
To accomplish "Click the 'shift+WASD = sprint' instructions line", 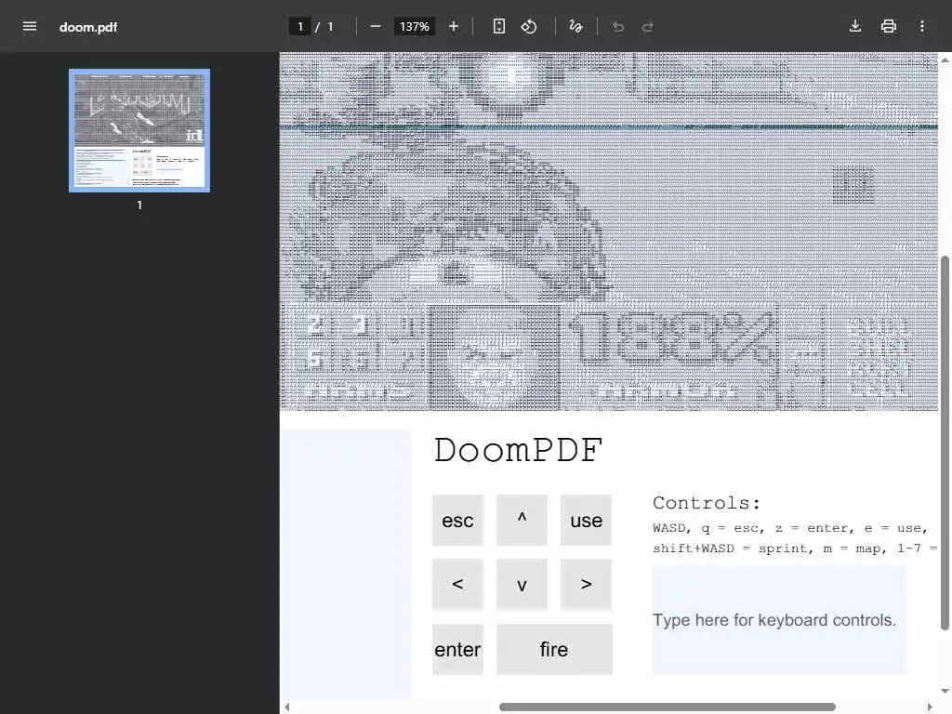I will pos(795,549).
